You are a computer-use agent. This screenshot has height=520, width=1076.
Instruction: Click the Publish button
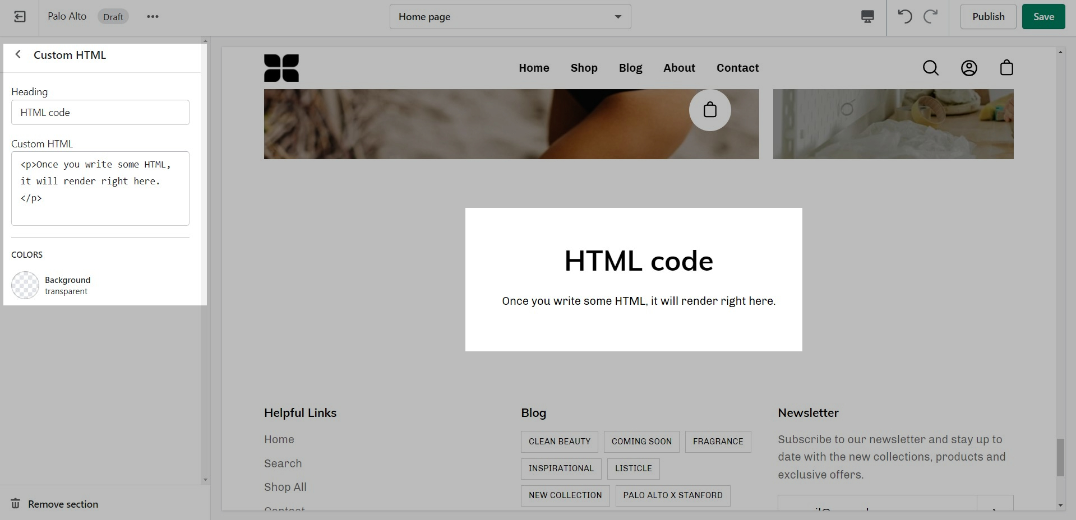click(x=988, y=17)
